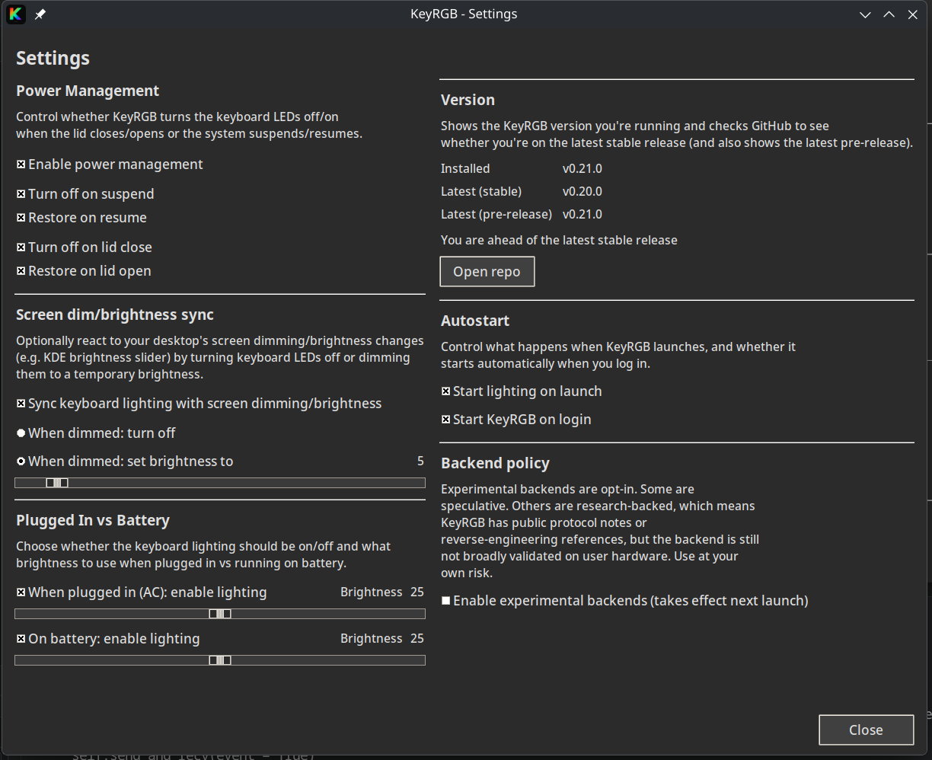This screenshot has width=932, height=760.
Task: Click the Autostart heading
Action: point(475,321)
